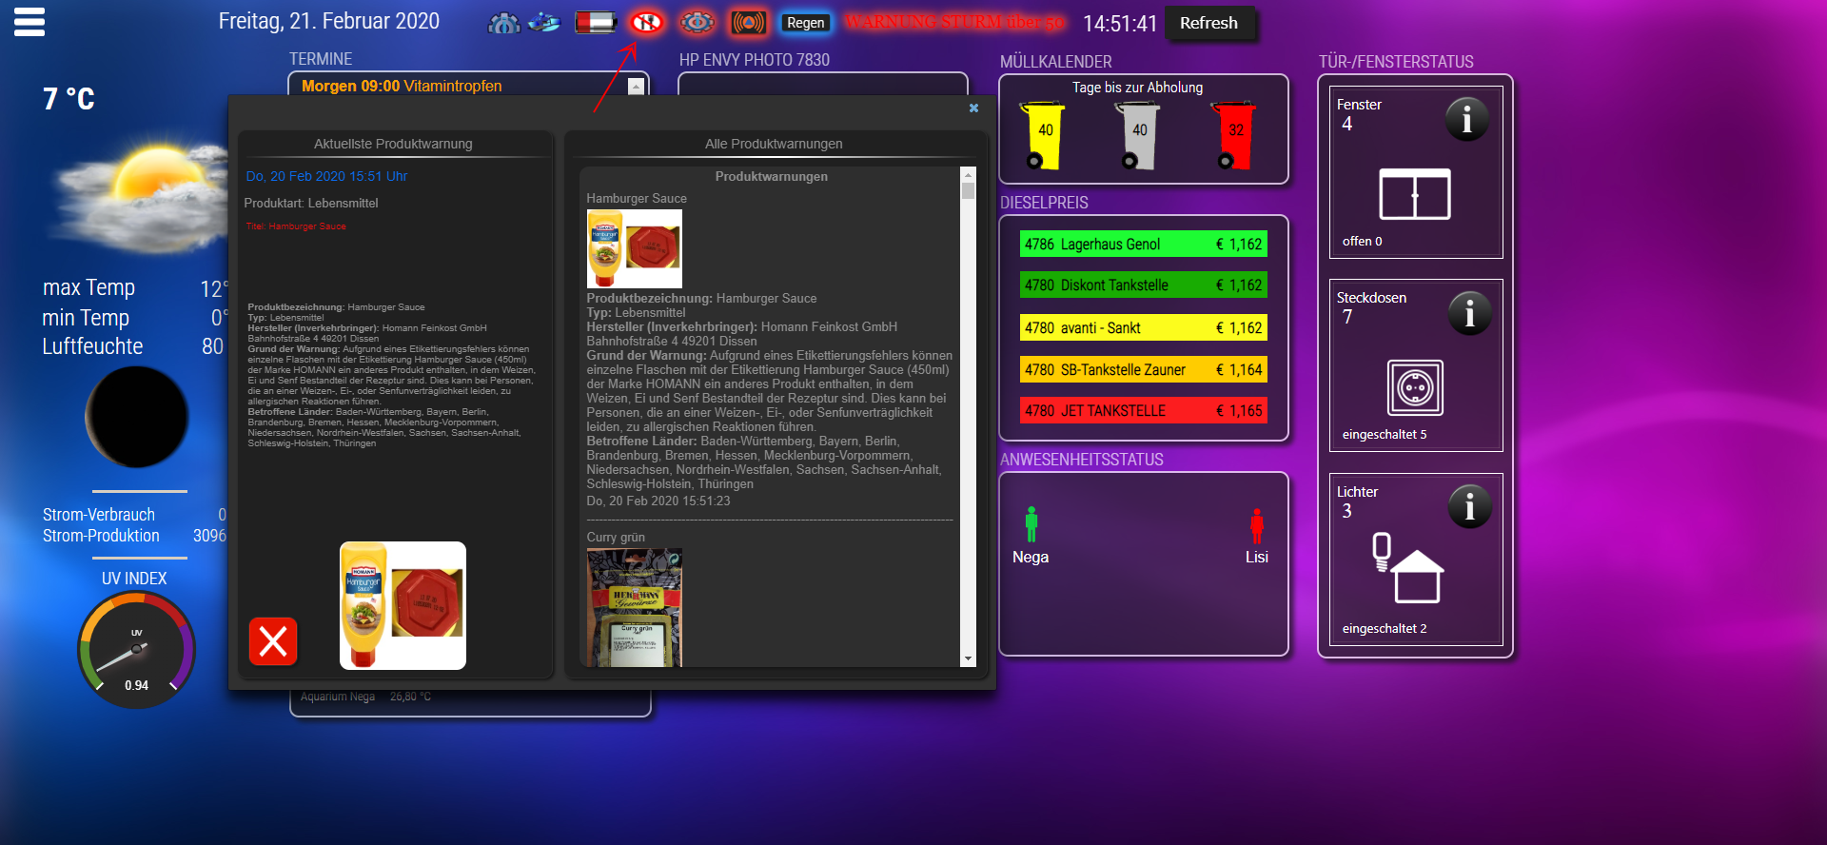Select the Lagerhaus Genol diesel price row
1827x845 pixels.
[x=1143, y=245]
